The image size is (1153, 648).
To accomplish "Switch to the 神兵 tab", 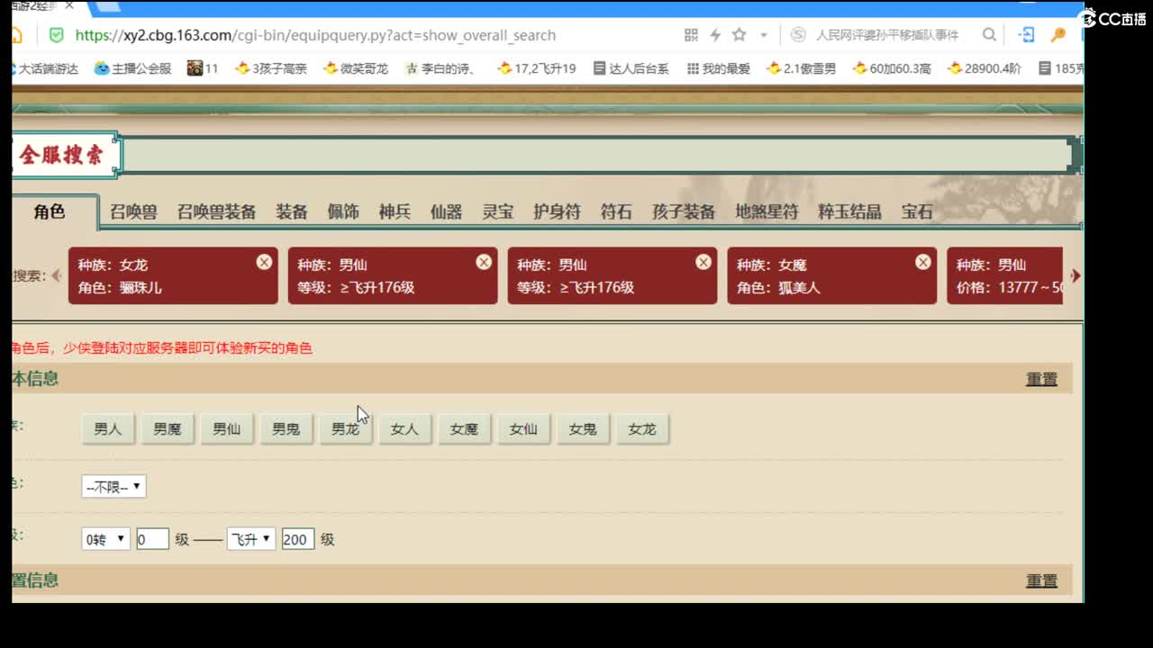I will [395, 211].
